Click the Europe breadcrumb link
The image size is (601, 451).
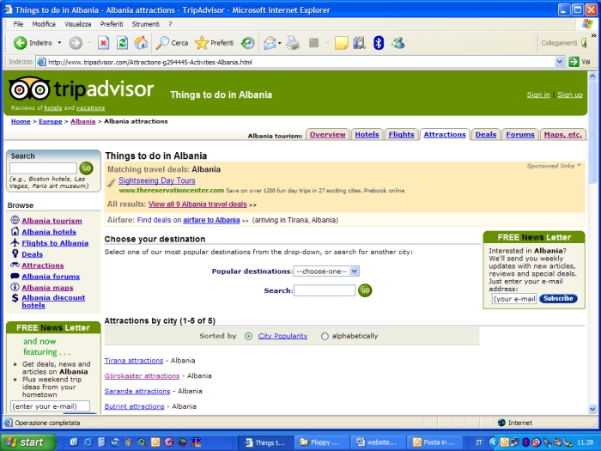tap(50, 121)
